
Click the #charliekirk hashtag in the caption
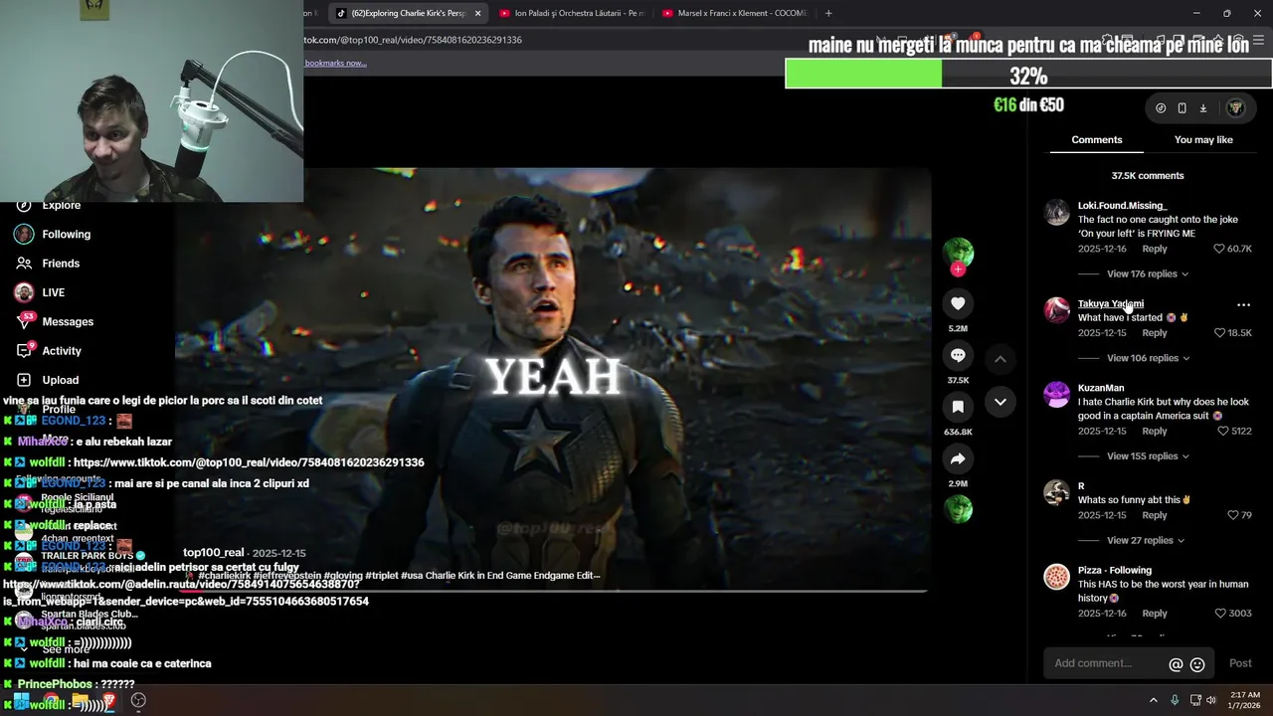224,576
